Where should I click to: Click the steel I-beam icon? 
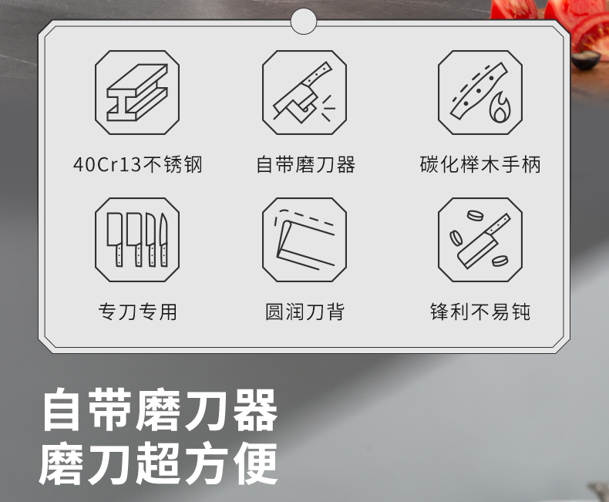pyautogui.click(x=137, y=93)
